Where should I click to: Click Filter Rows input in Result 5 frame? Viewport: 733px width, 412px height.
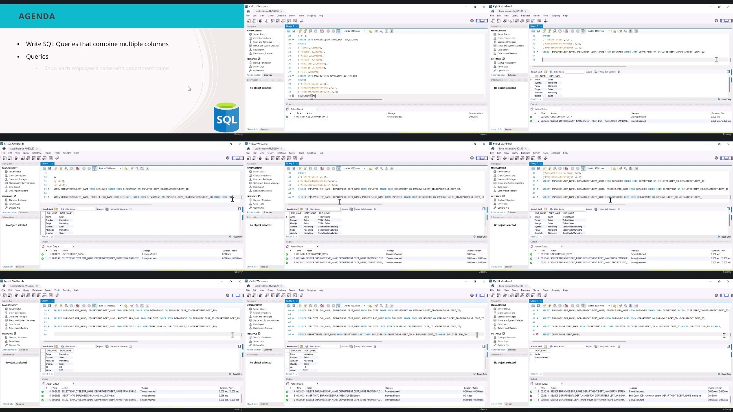(574, 346)
